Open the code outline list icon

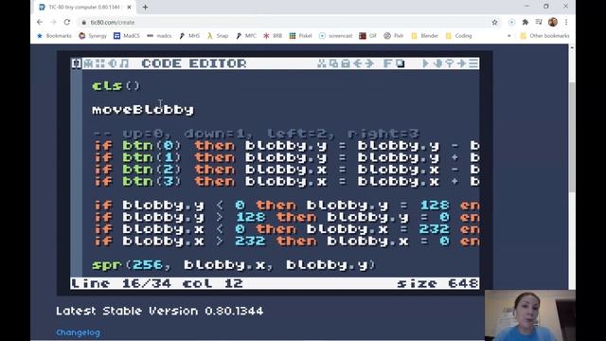pyautogui.click(x=473, y=63)
